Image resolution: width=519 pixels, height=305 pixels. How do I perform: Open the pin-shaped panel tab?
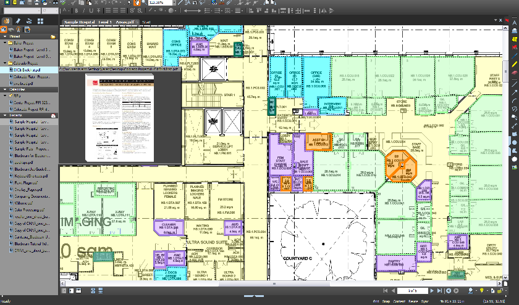18,21
